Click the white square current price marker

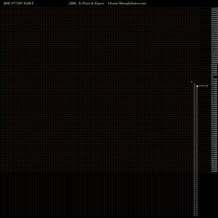(197, 86)
